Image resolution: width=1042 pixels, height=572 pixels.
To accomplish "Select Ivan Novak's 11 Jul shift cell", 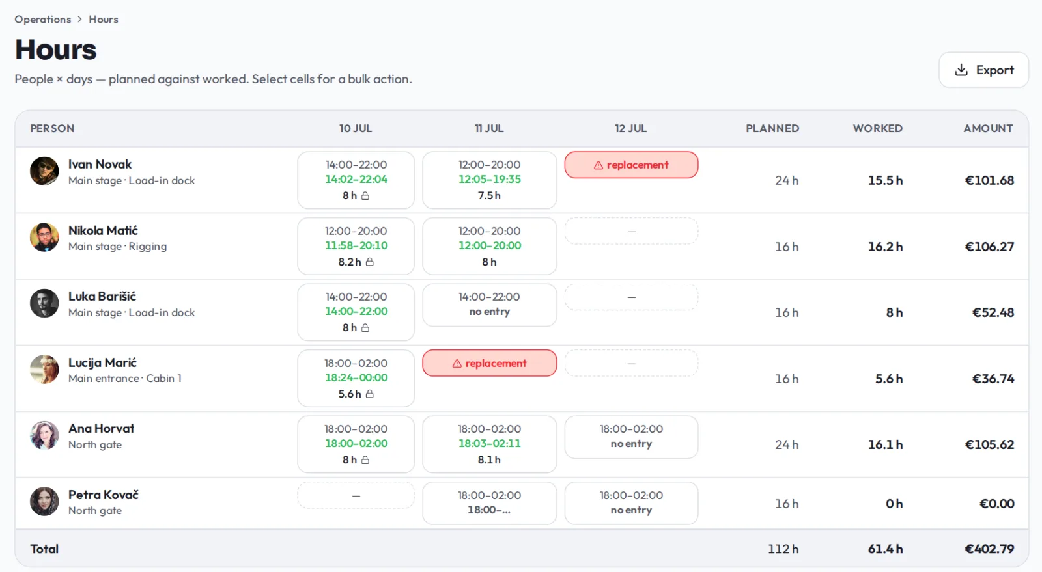I will point(490,180).
